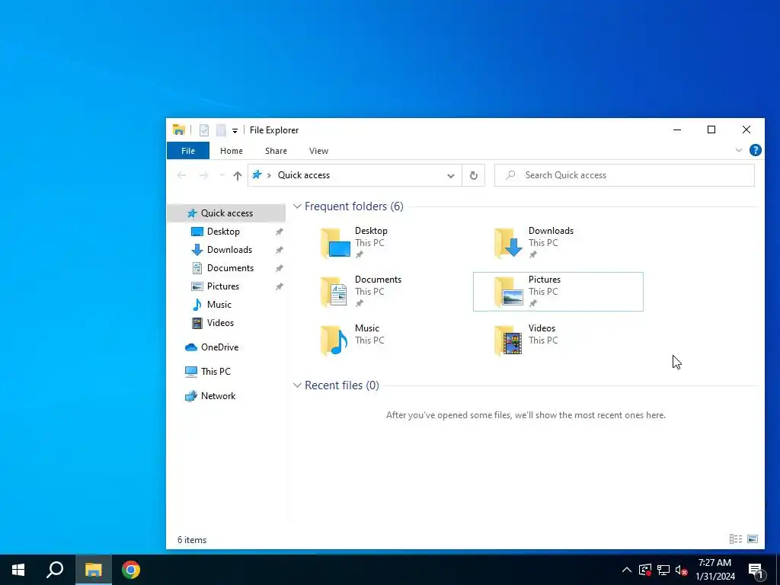
Task: Click the muted volume tray icon
Action: pyautogui.click(x=681, y=570)
